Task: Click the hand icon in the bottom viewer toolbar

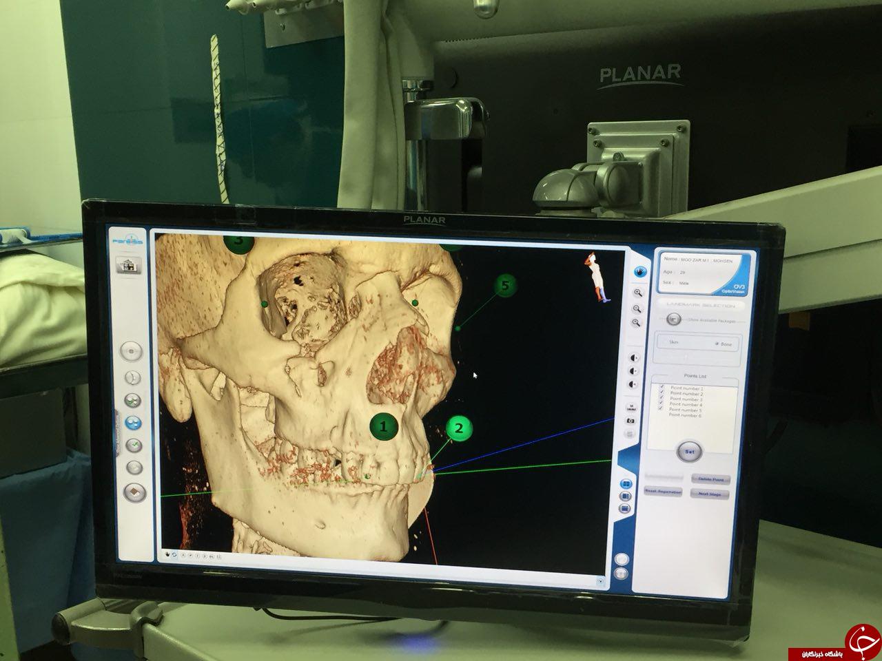Action: tap(167, 553)
